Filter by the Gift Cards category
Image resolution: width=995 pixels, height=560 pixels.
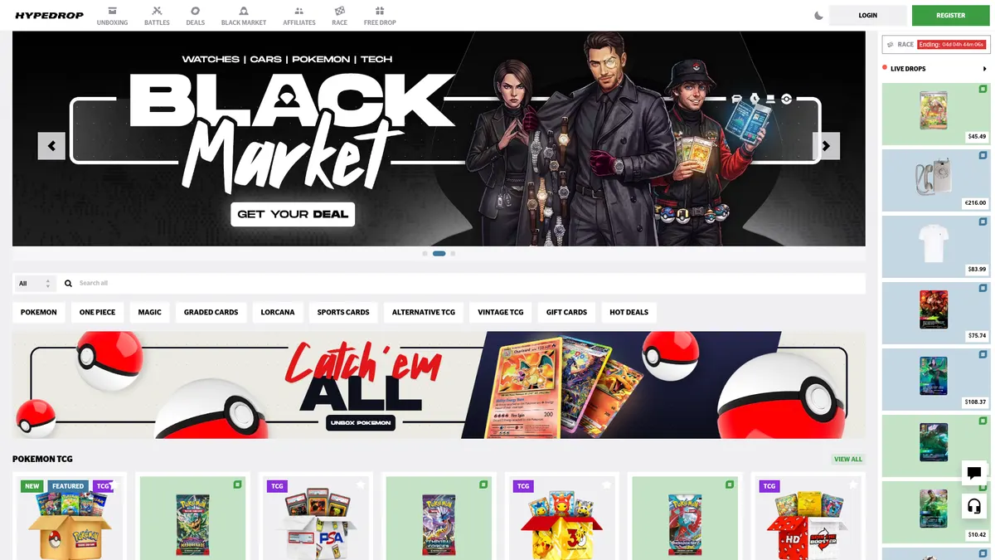pyautogui.click(x=567, y=313)
